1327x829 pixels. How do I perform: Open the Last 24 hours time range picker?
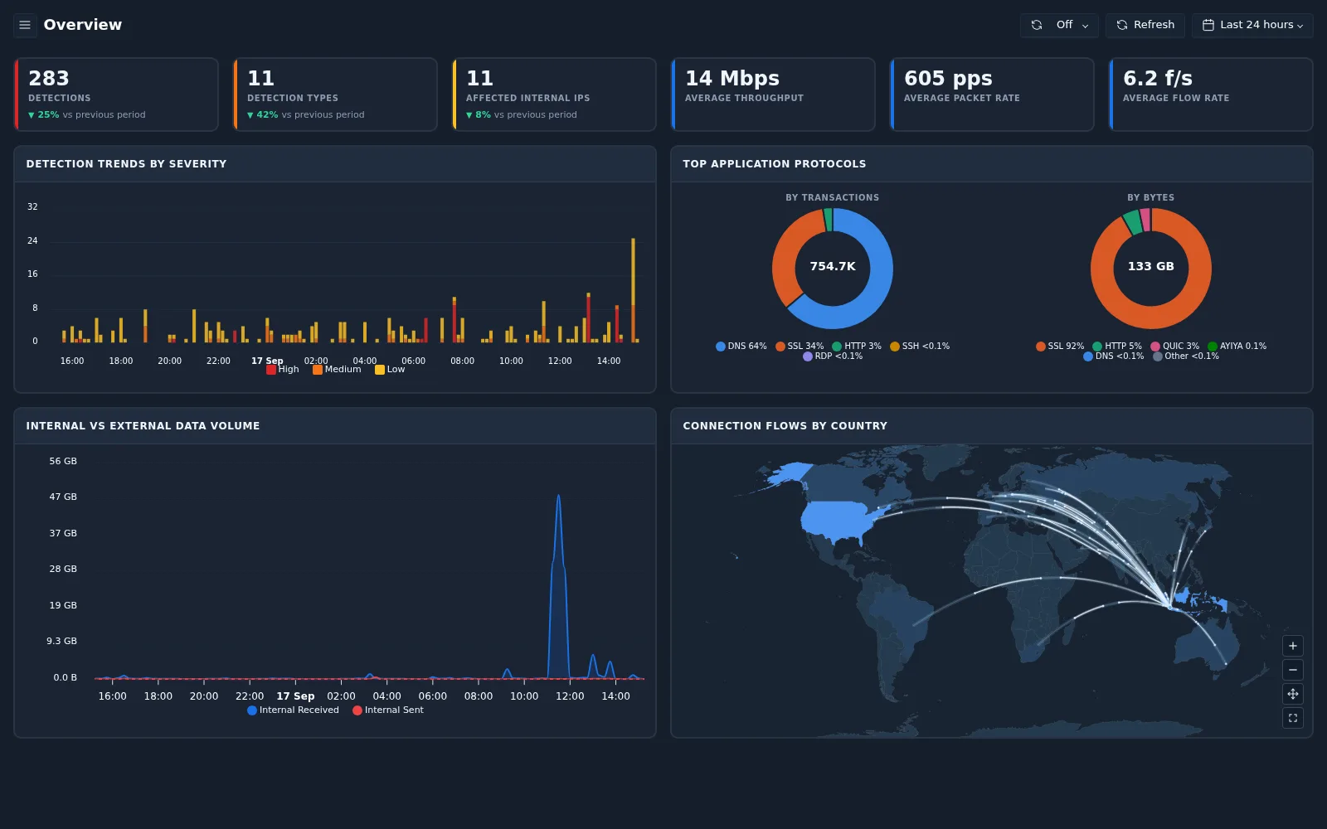(x=1252, y=25)
